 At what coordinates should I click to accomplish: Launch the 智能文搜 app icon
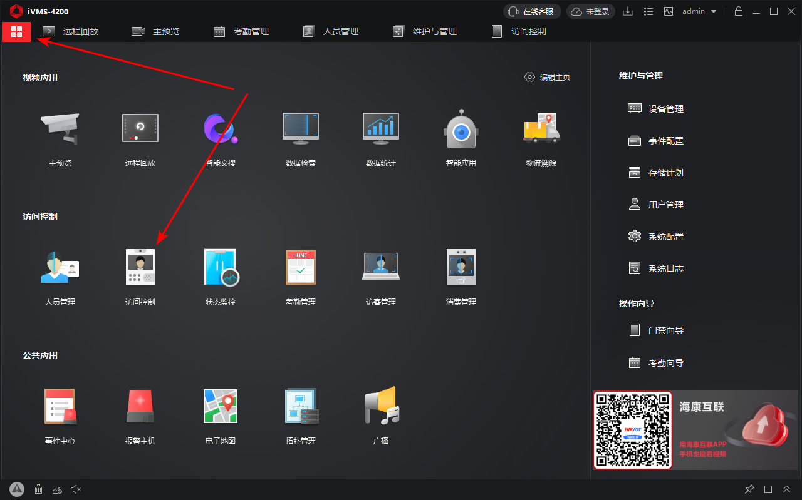221,130
